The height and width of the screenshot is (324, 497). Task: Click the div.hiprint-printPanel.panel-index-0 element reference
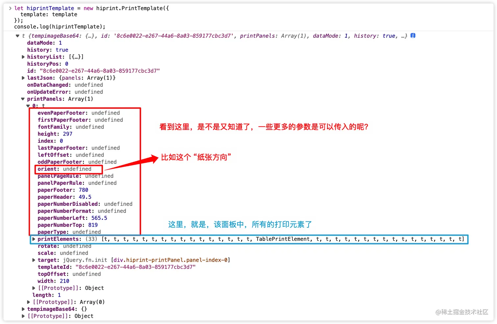tap(171, 260)
